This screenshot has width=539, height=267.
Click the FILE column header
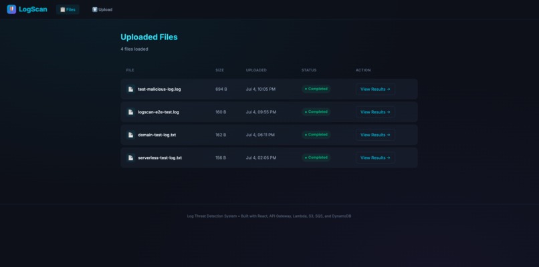130,70
